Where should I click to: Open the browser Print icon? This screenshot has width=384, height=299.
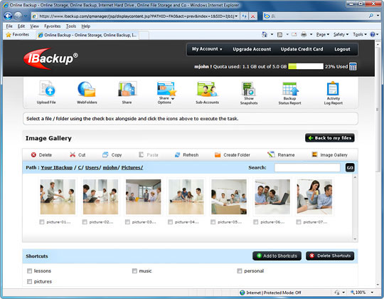[x=304, y=35]
